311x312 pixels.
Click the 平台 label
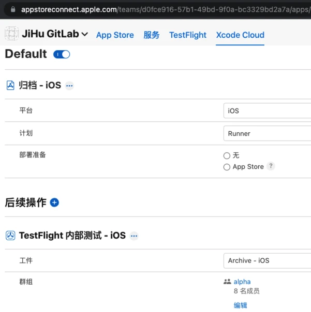26,110
